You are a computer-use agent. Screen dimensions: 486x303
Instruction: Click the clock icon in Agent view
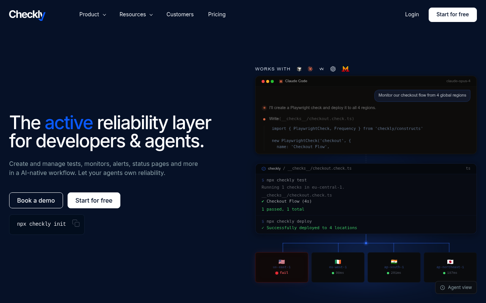click(x=442, y=287)
